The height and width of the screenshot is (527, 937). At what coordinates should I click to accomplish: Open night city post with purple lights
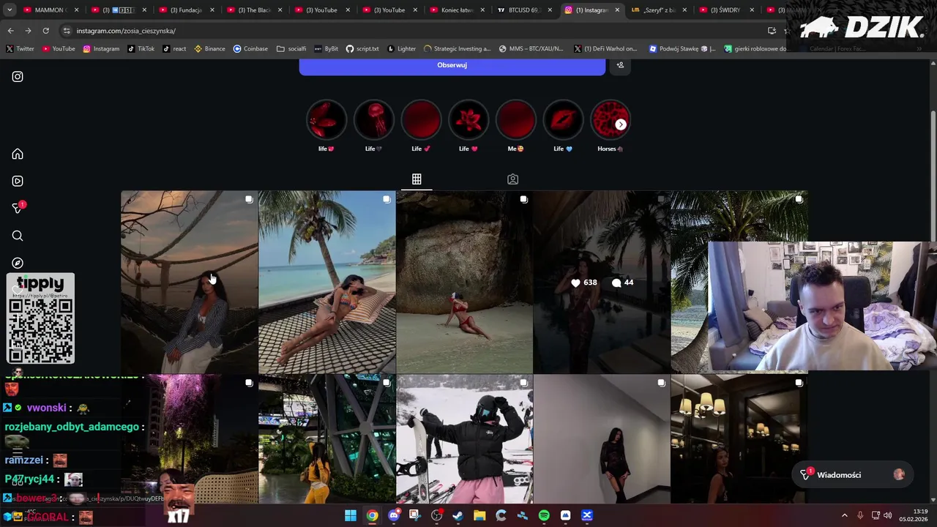click(x=189, y=439)
